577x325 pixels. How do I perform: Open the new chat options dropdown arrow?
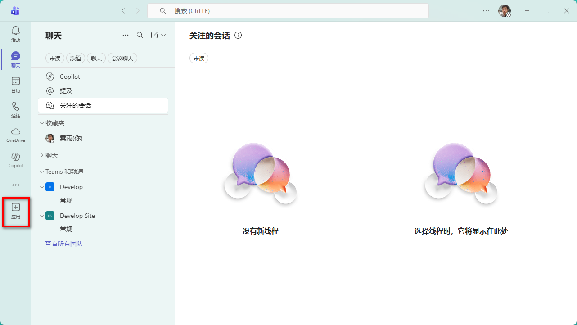click(163, 35)
